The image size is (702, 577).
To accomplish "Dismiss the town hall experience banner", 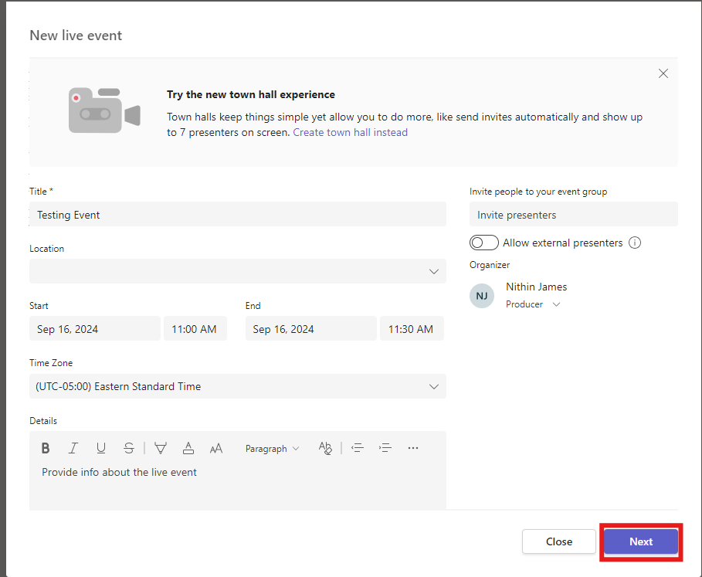I will click(663, 73).
